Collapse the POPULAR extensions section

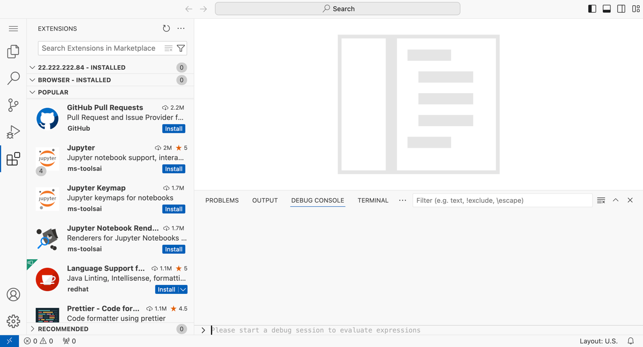click(32, 92)
